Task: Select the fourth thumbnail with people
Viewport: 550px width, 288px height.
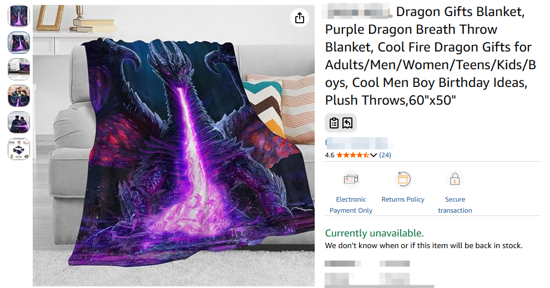Action: tap(19, 96)
